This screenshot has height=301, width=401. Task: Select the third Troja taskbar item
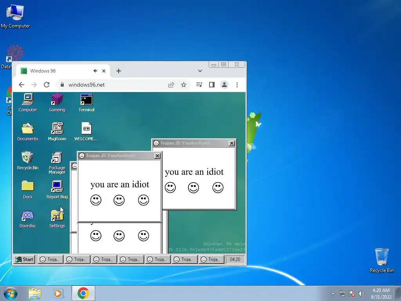click(x=104, y=259)
